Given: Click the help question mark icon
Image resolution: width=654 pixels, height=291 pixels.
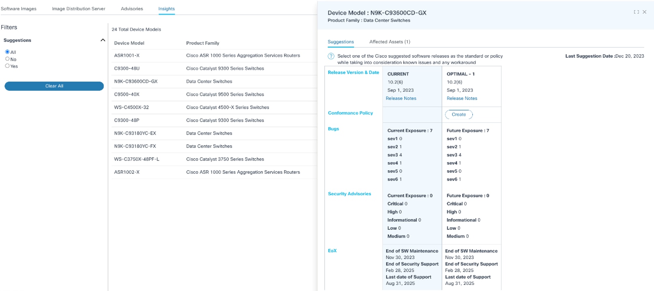Looking at the screenshot, I should [331, 56].
